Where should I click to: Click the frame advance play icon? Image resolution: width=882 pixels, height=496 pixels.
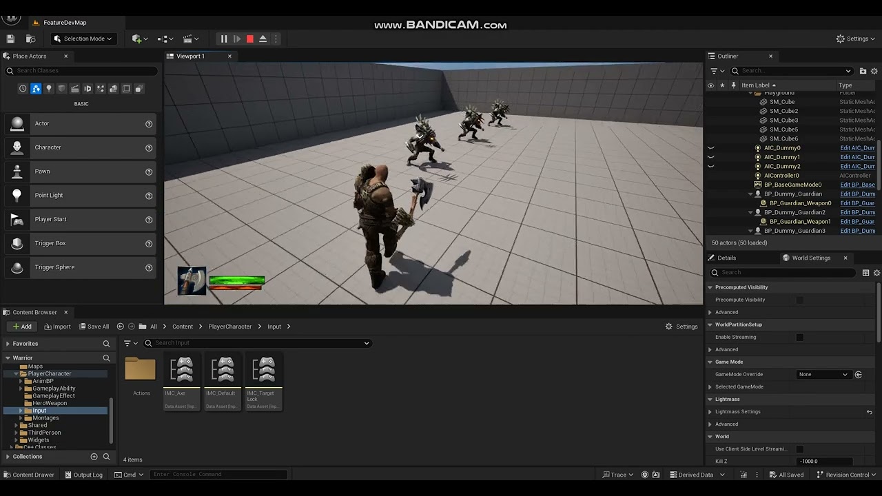[x=237, y=39]
